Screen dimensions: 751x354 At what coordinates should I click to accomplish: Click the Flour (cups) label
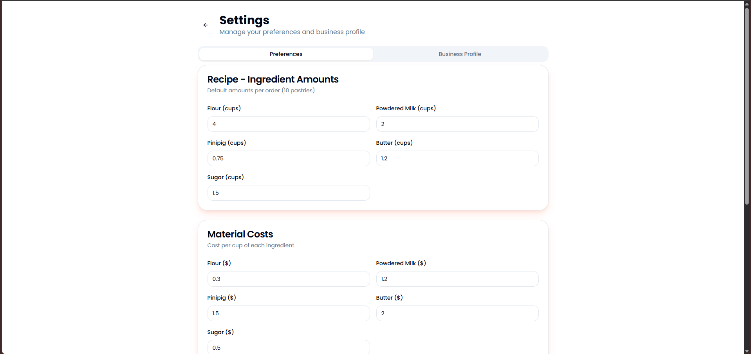224,108
